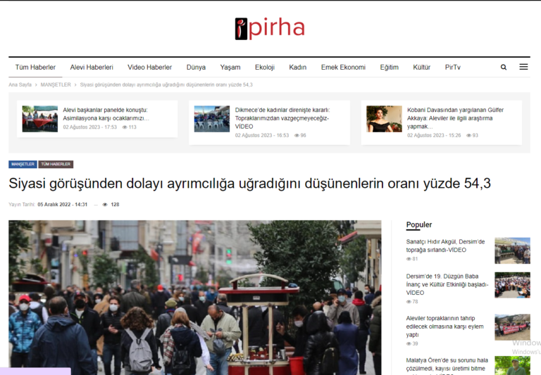
Task: Open the search magnifier icon
Action: coord(504,68)
